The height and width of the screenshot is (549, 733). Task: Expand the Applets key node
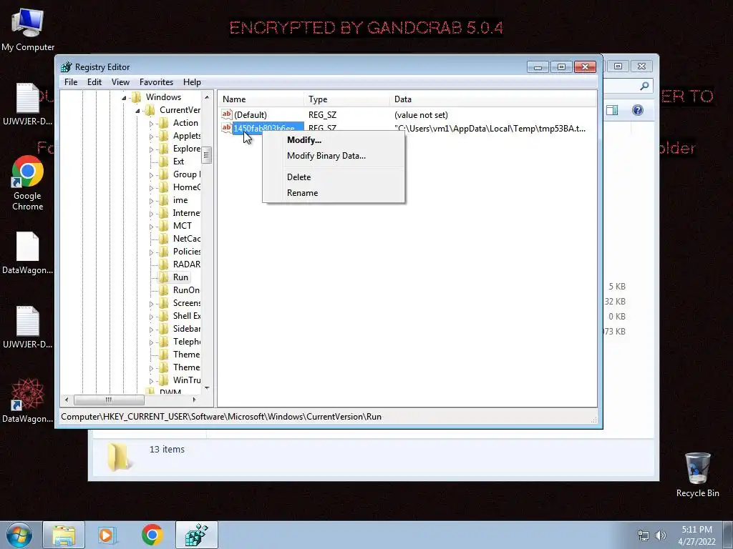coord(151,137)
